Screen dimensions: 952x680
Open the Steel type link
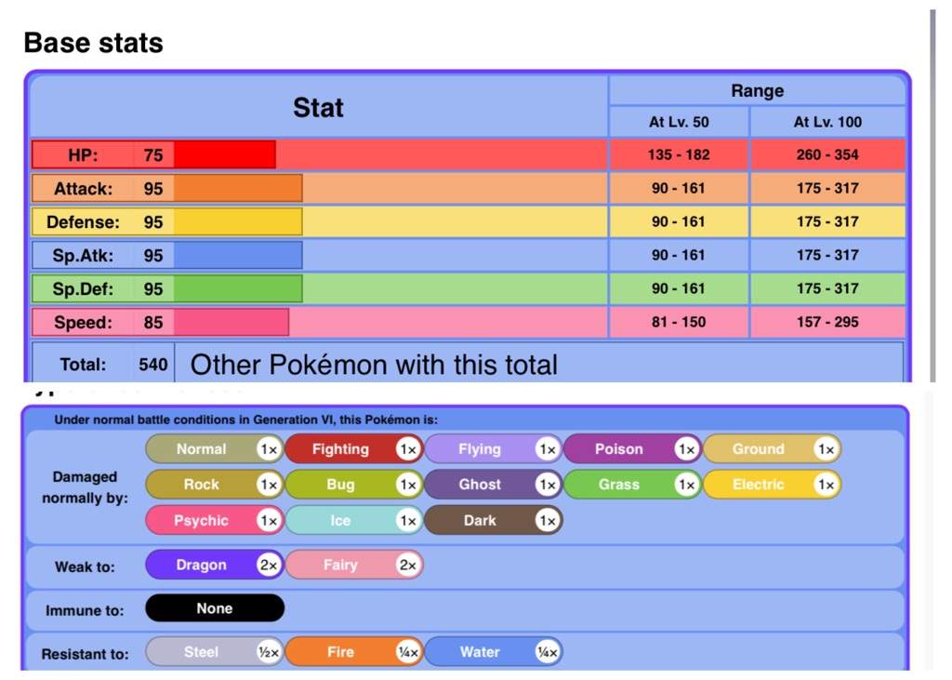pos(202,652)
